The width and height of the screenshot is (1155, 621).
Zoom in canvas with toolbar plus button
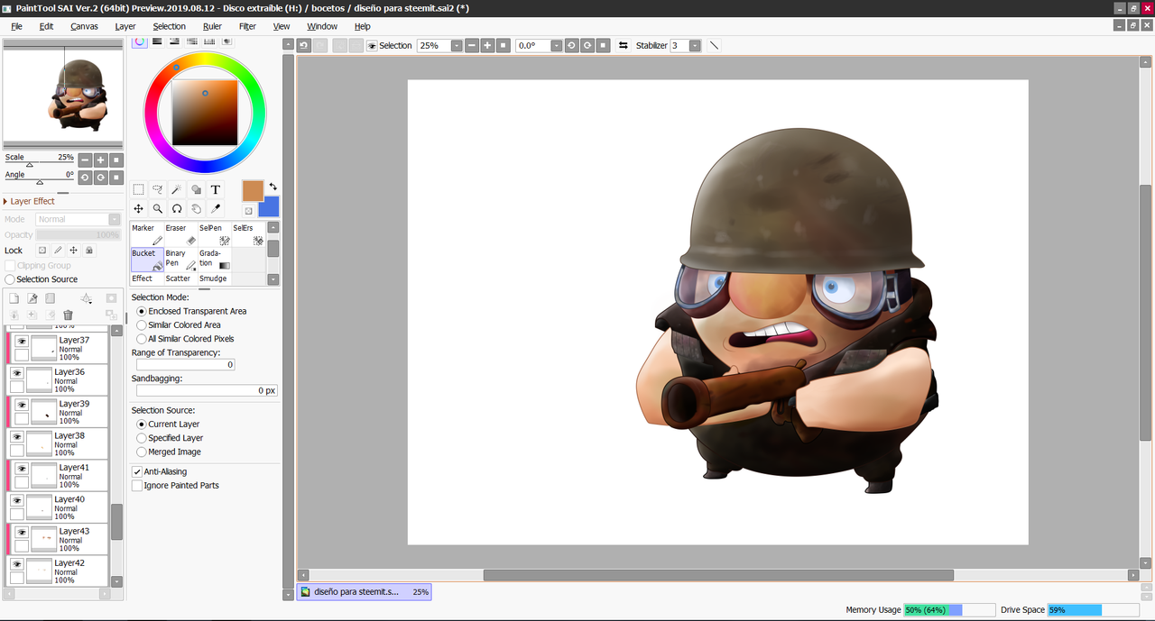(487, 45)
